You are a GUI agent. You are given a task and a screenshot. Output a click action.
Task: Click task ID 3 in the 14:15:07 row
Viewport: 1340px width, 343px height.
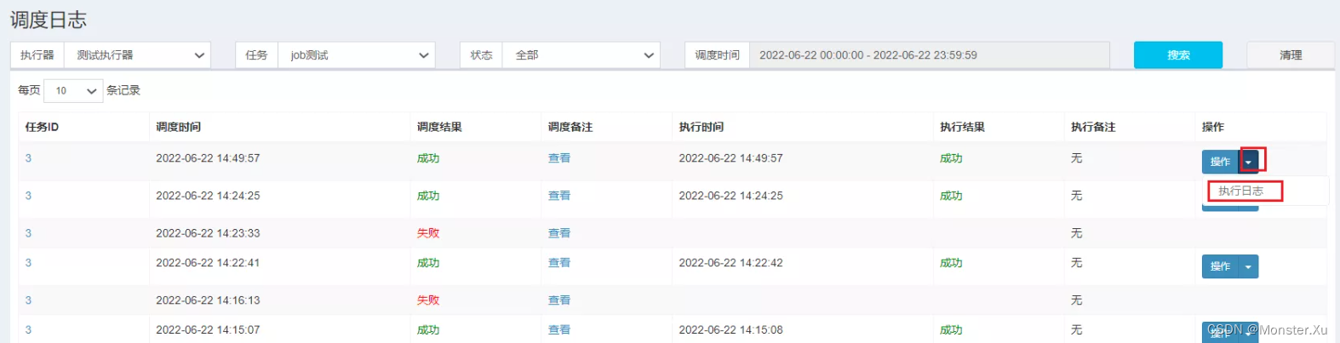pyautogui.click(x=28, y=330)
